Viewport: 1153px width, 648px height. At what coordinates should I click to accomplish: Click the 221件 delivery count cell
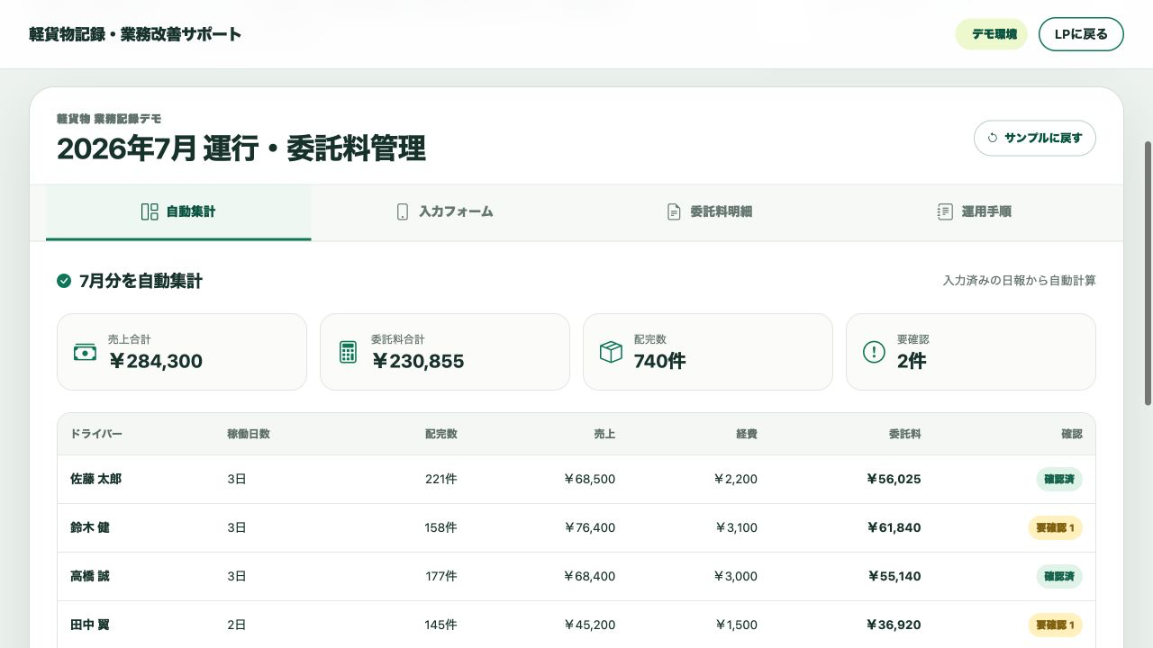[x=441, y=479]
